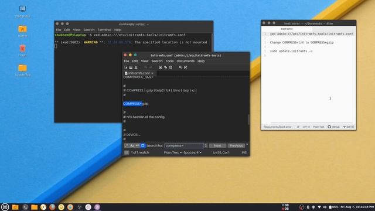This screenshot has width=375, height=211.
Task: Click the Plain Text grammar selector in Atom
Action: point(319,127)
